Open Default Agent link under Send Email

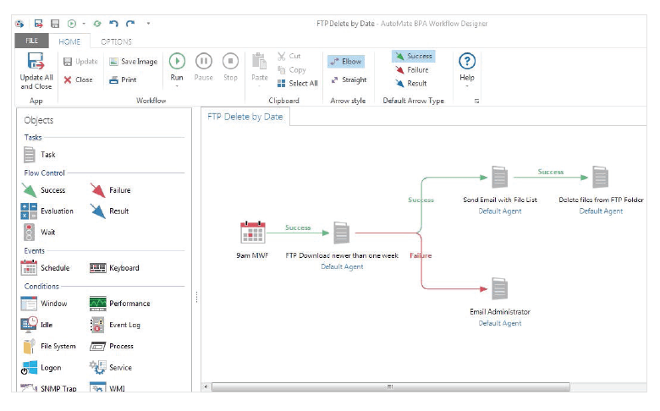click(499, 211)
